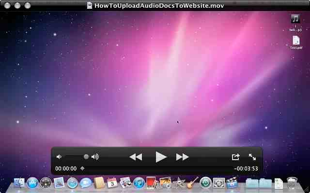Viewport: 310px width, 193px height.
Task: Minimize the window with the middle title bar button
Action: 17,5
